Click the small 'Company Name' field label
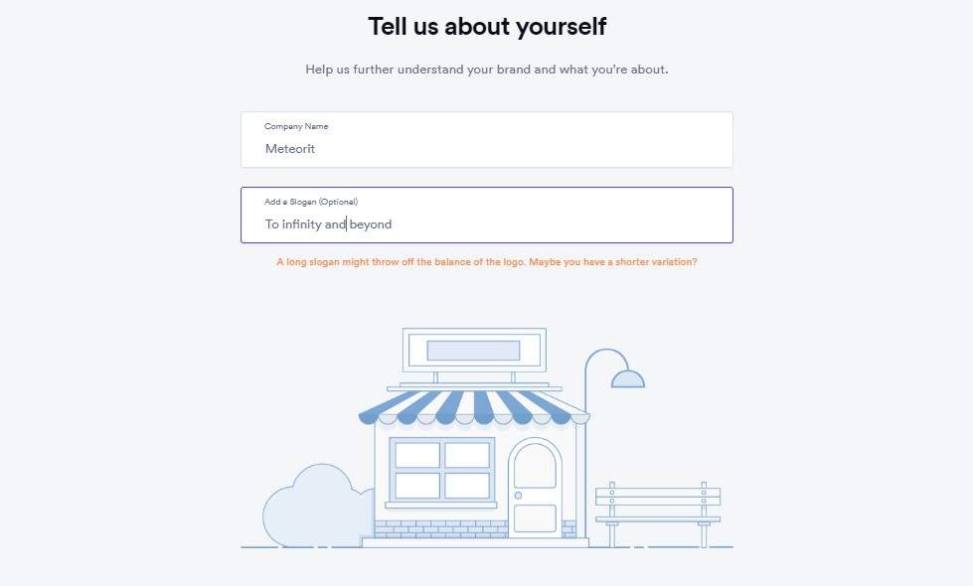The height and width of the screenshot is (586, 973). (x=296, y=126)
